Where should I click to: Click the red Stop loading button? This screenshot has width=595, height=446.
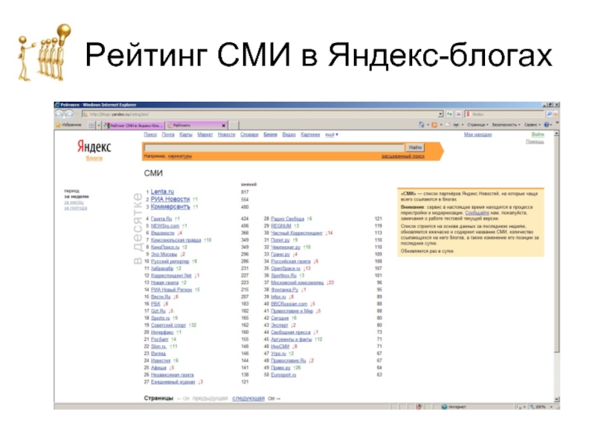coord(458,114)
